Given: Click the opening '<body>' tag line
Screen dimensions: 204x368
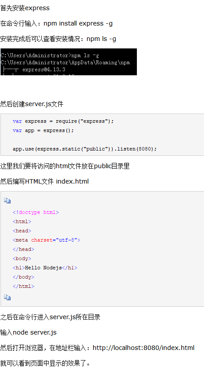Looking at the screenshot, I should pyautogui.click(x=22, y=258).
